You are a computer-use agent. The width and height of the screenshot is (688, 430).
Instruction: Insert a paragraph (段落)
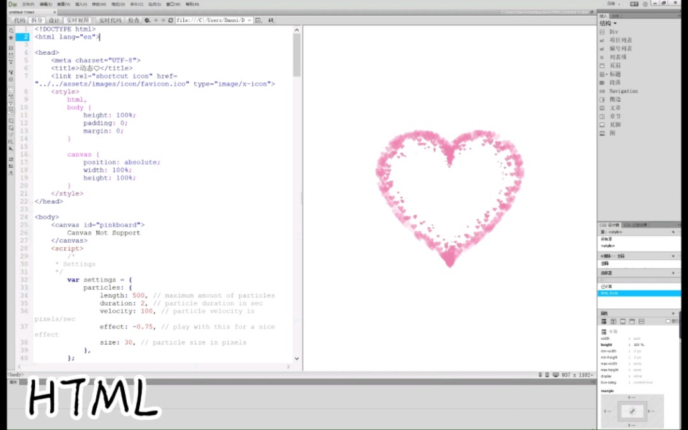(x=615, y=82)
